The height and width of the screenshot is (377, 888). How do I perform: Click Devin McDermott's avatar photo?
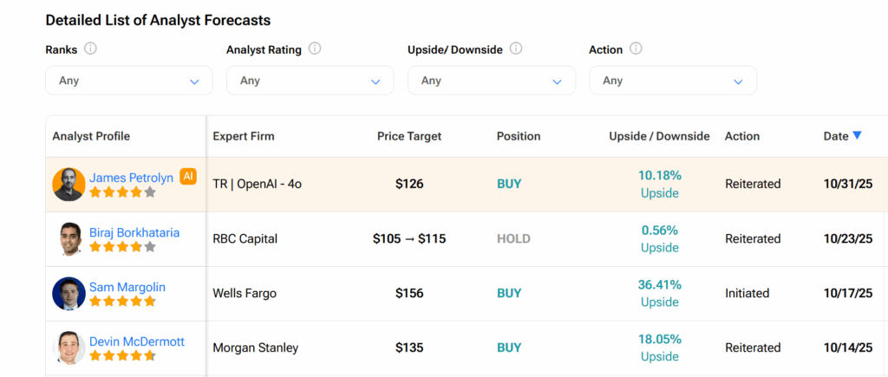69,348
